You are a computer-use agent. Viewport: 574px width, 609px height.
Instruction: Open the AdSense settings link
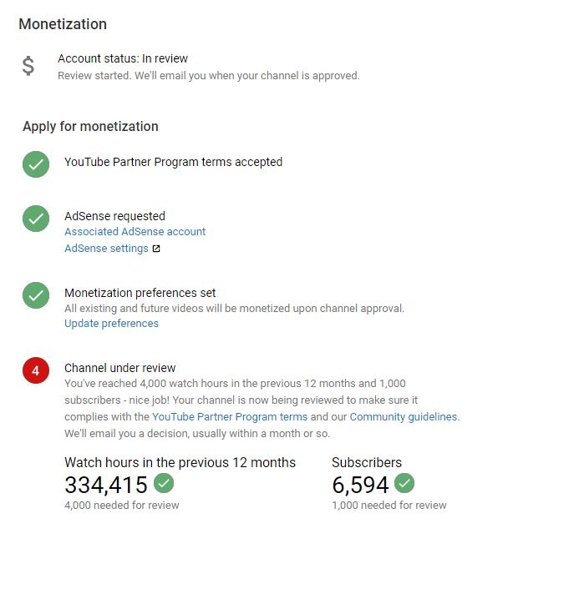pos(106,249)
